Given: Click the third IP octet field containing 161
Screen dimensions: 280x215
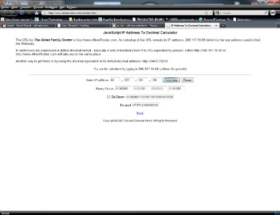Looking at the screenshot, I should (143, 80).
